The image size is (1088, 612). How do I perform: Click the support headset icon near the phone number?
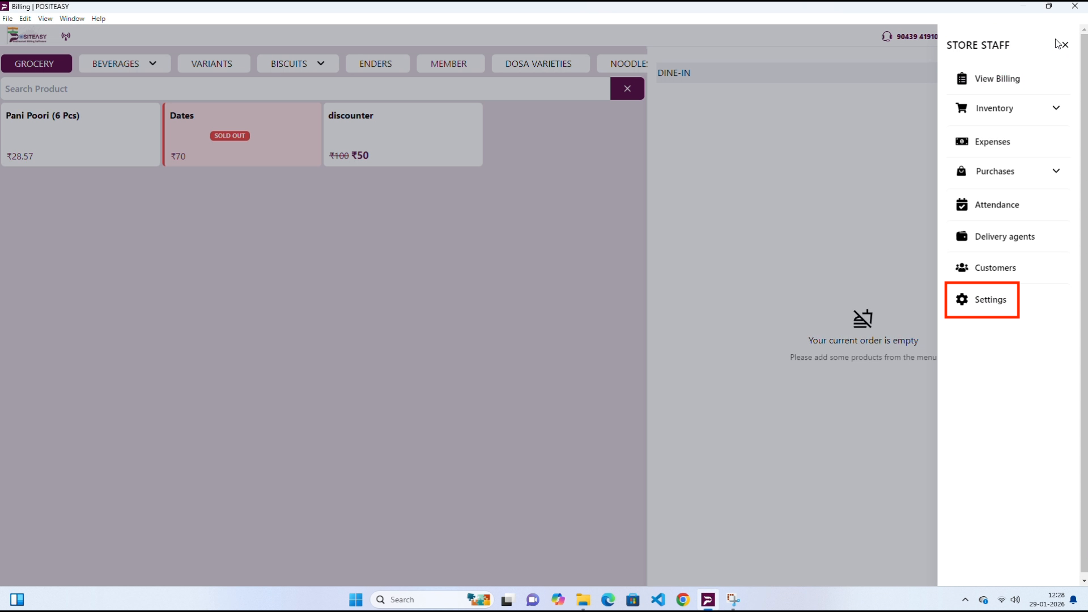[x=886, y=36]
